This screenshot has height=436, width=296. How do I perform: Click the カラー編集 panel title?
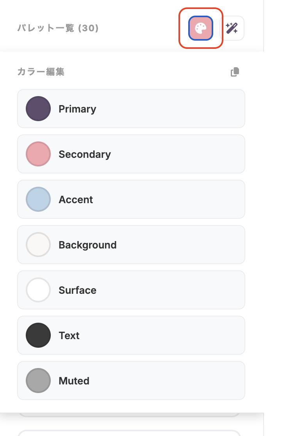41,72
